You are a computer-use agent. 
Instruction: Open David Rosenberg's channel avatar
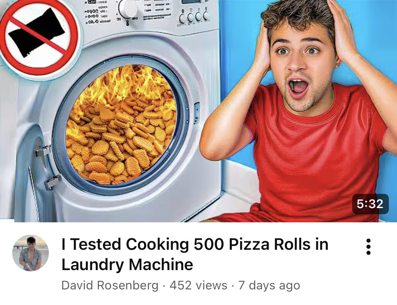[31, 253]
